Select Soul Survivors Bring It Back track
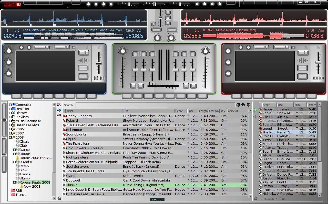The height and width of the screenshot is (204, 328). point(155,167)
